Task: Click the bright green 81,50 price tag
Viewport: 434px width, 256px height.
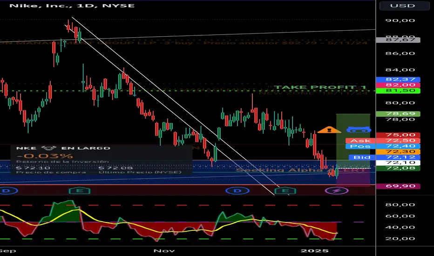Action: pyautogui.click(x=398, y=90)
